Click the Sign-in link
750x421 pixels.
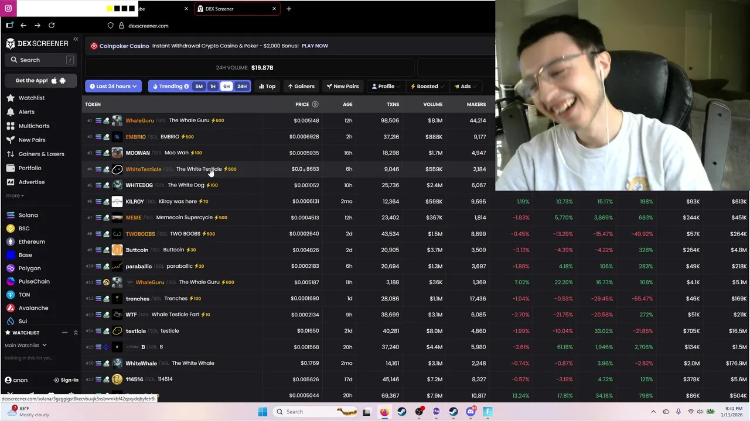pos(66,380)
